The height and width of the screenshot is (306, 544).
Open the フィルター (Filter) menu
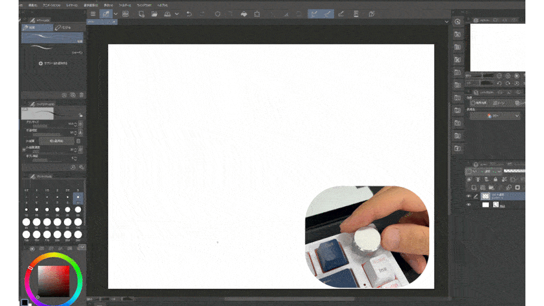coord(125,5)
